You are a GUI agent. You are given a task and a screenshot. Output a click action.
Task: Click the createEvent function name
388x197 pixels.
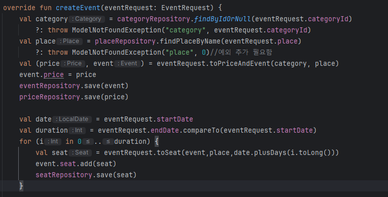tap(78, 8)
